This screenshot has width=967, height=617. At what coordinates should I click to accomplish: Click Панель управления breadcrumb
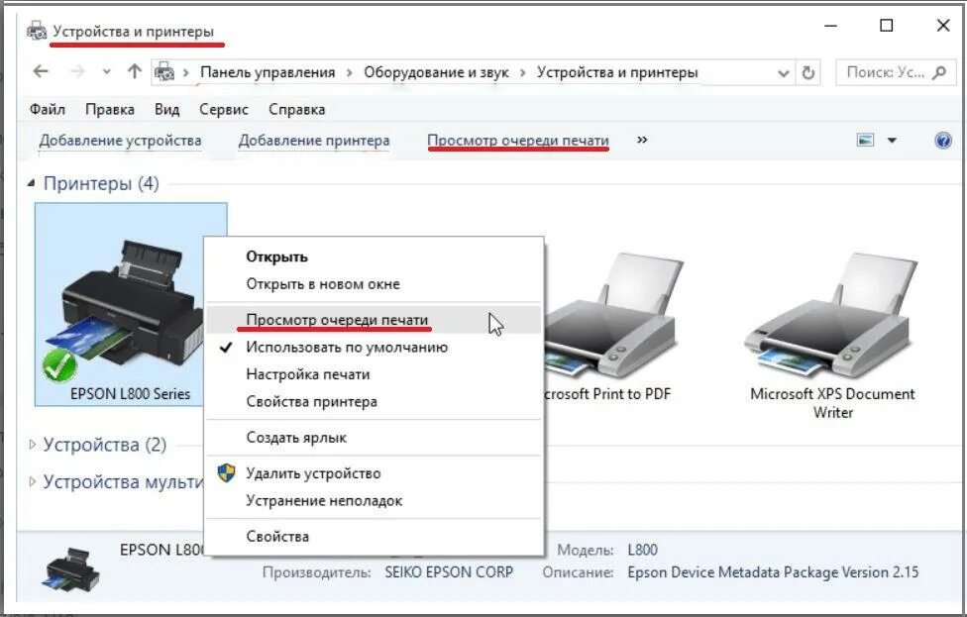tap(268, 72)
